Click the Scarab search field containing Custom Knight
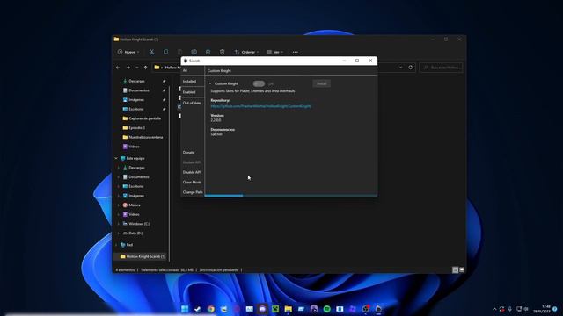563x316 pixels. tap(291, 71)
